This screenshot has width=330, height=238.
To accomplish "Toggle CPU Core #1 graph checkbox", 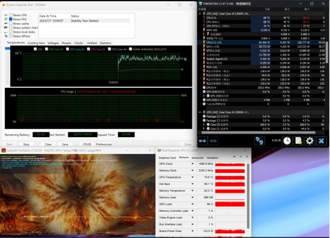I will coord(46,49).
